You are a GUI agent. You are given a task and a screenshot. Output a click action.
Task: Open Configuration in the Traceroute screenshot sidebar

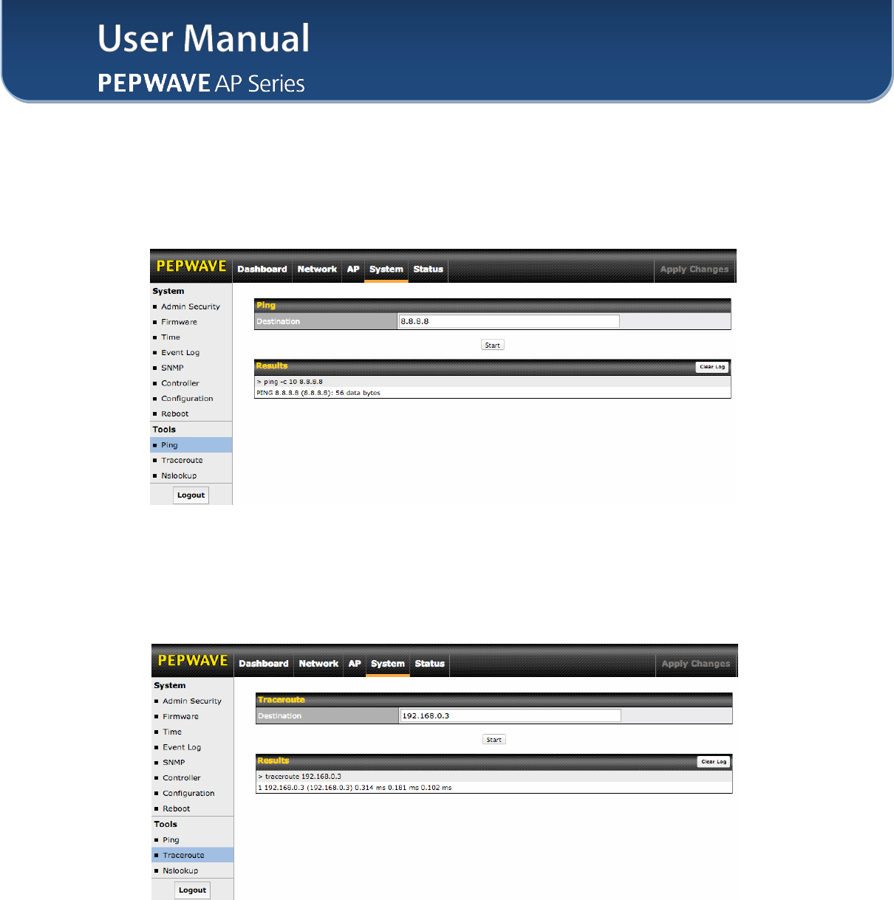point(188,794)
